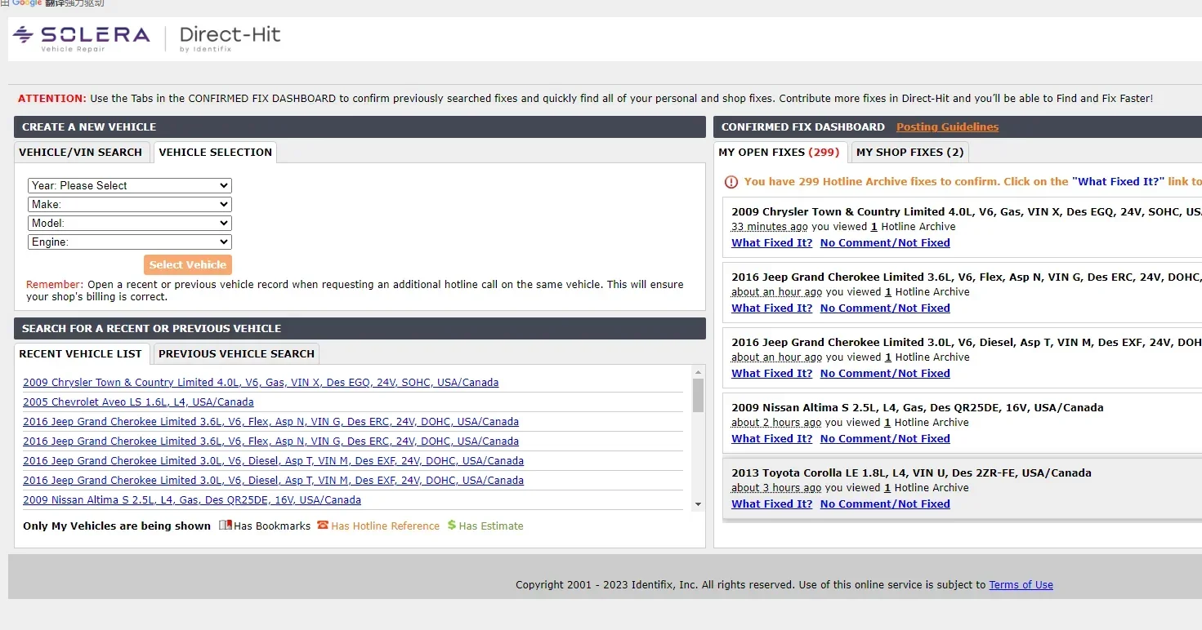Open 2009 Nissan Altima S in recent list
1202x630 pixels.
192,499
